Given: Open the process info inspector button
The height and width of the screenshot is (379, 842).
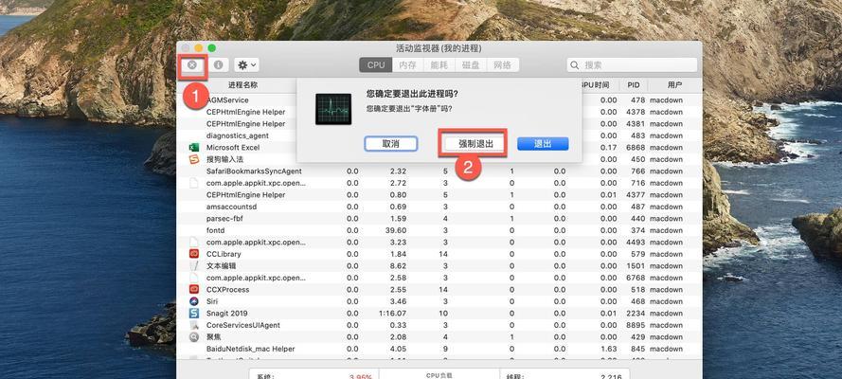Looking at the screenshot, I should pos(219,65).
